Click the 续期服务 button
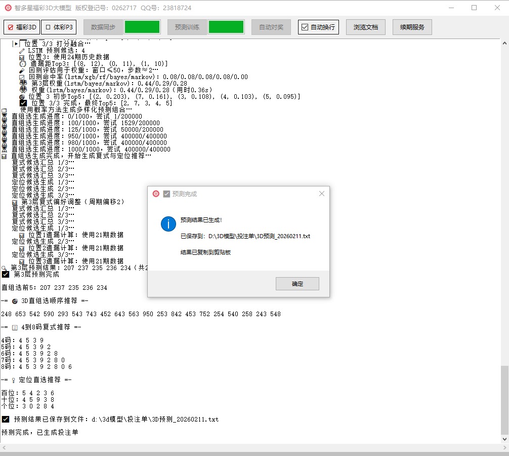The image size is (509, 456). 412,27
